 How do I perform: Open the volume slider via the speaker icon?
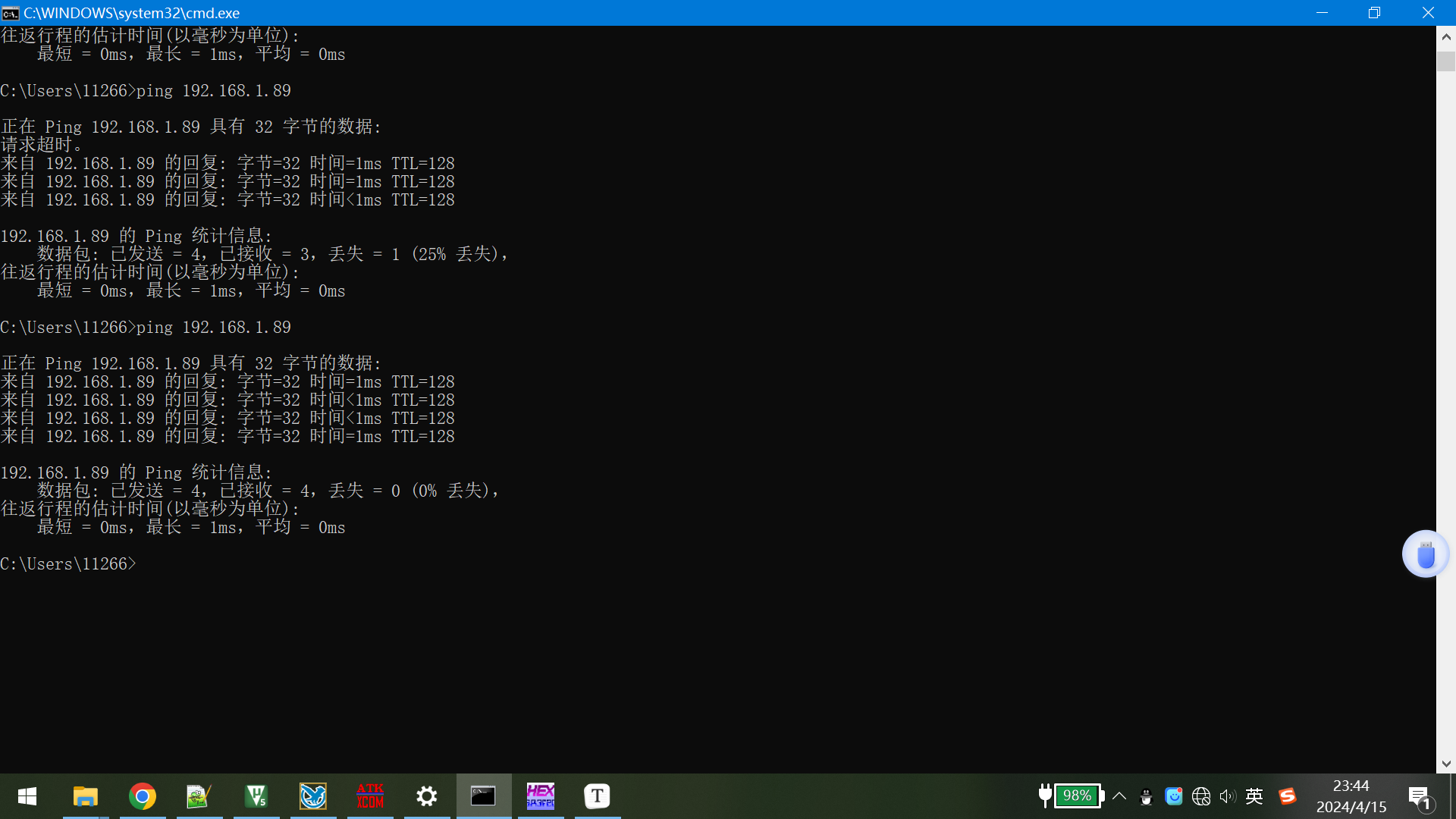click(1228, 796)
